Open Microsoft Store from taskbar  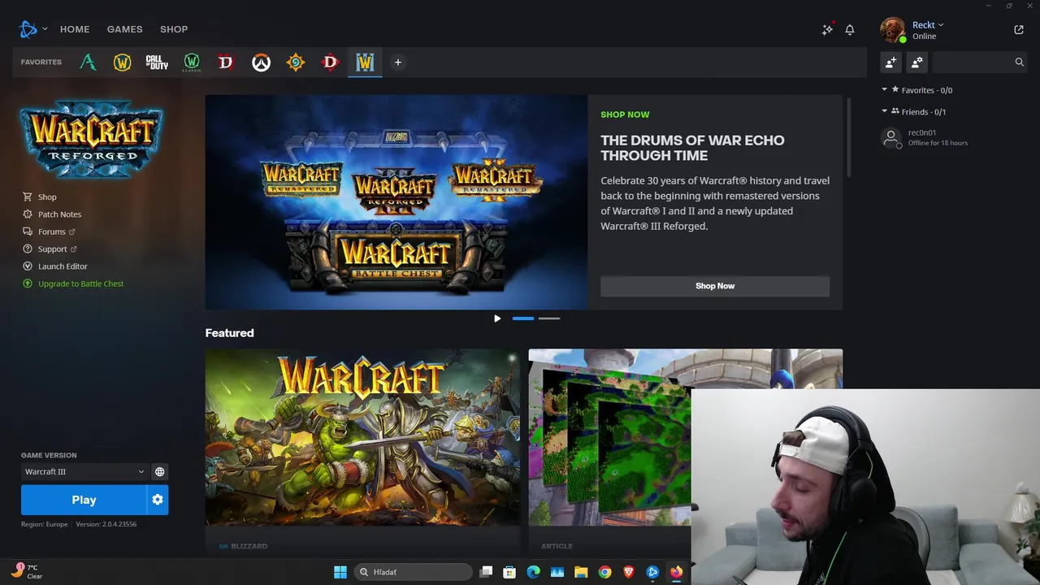pos(509,572)
